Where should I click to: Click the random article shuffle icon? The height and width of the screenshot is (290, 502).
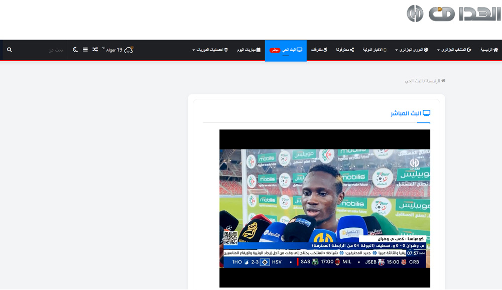(95, 50)
